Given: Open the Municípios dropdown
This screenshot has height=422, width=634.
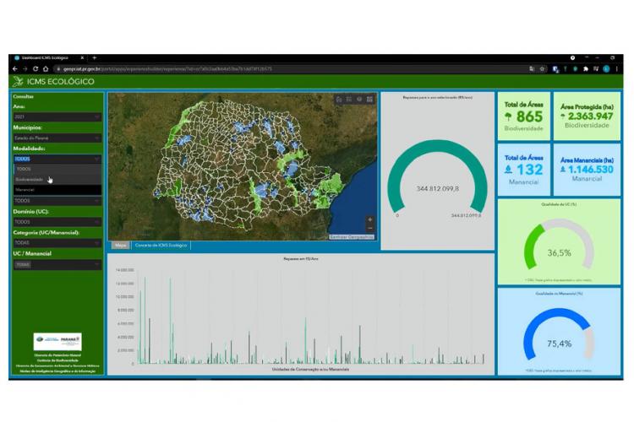Looking at the screenshot, I should tap(57, 137).
